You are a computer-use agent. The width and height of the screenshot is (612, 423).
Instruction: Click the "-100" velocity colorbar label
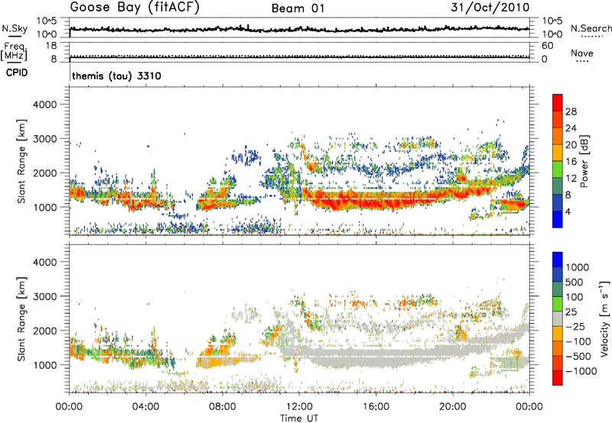pyautogui.click(x=578, y=341)
